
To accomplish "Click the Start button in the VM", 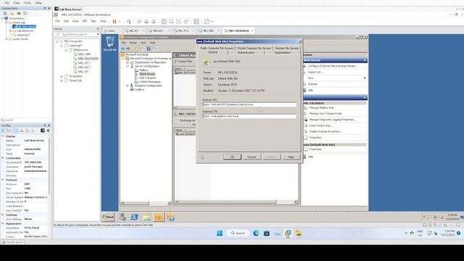I will pyautogui.click(x=108, y=217).
